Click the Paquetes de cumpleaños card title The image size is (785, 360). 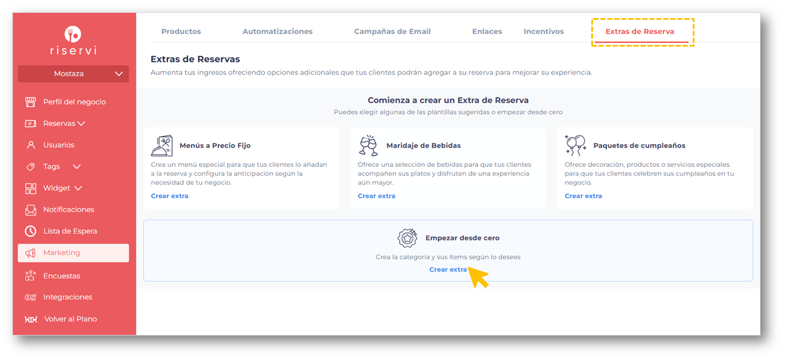click(639, 146)
